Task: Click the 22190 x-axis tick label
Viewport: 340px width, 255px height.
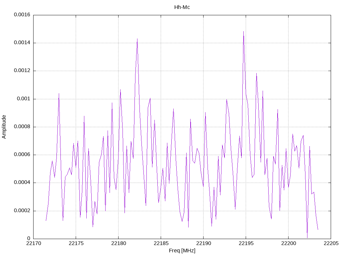Action: tap(204, 243)
